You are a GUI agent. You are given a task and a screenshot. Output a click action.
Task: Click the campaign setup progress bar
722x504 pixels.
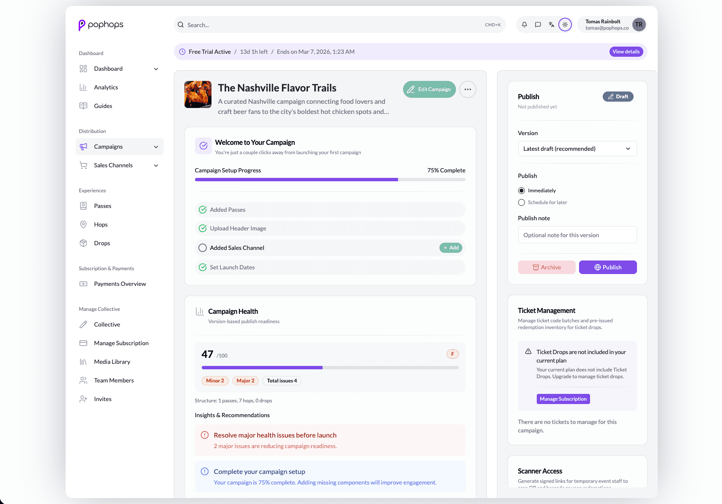(x=330, y=180)
